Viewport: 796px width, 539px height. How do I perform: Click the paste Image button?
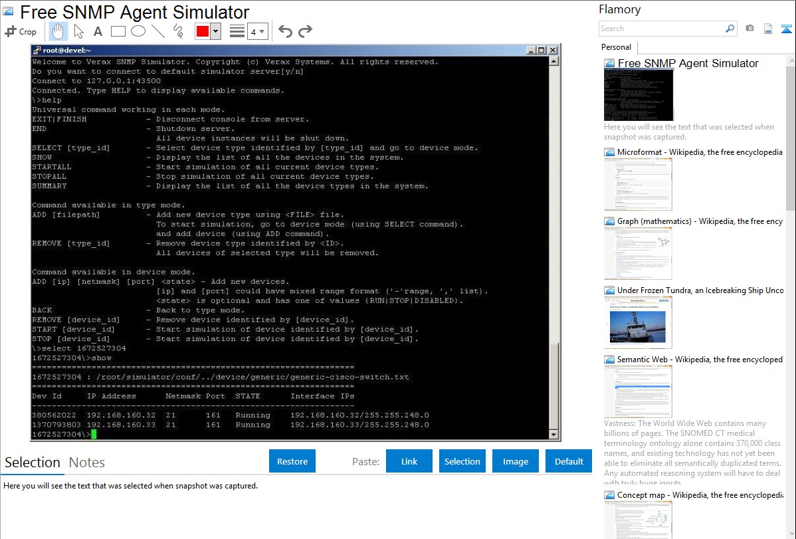click(x=515, y=461)
